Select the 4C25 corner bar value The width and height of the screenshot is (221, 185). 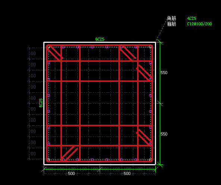(192, 18)
